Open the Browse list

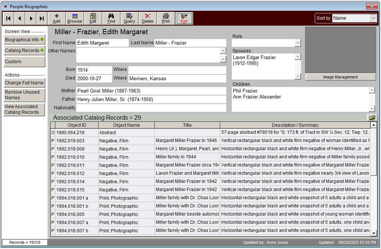point(75,18)
